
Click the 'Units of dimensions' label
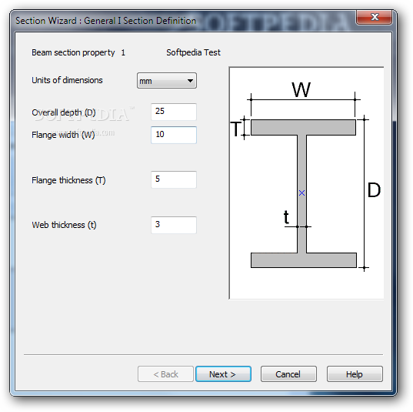pyautogui.click(x=67, y=80)
